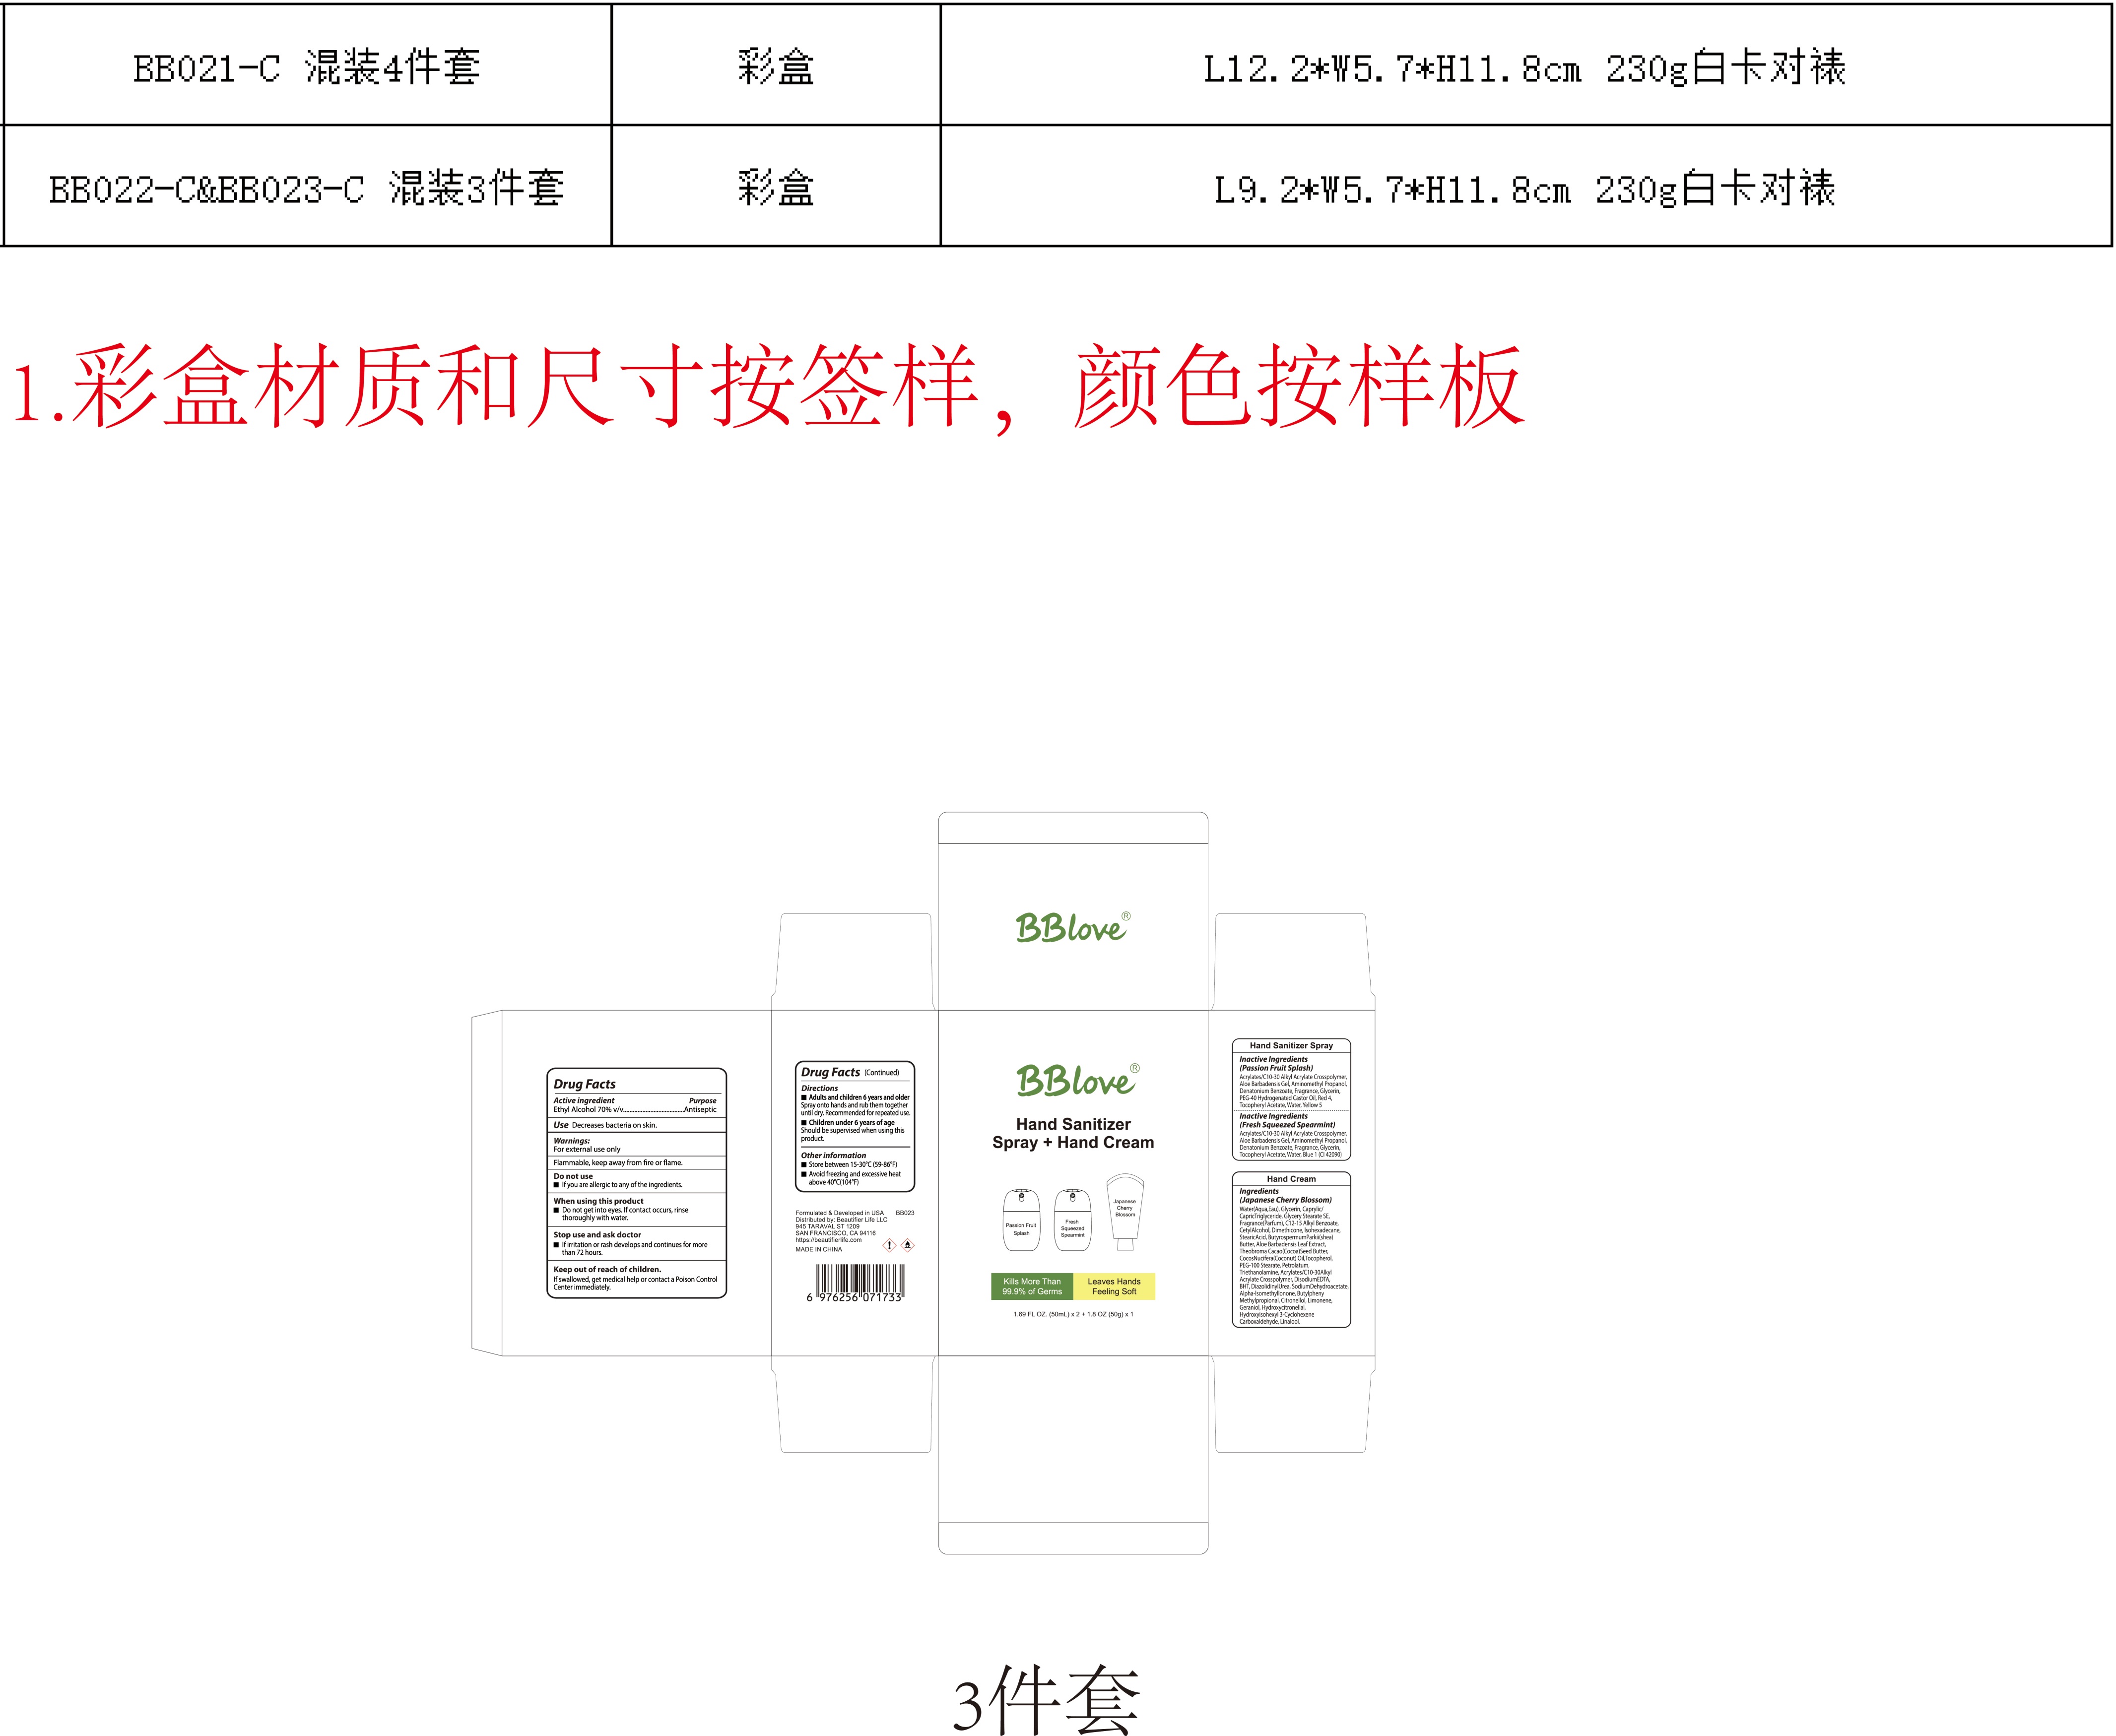Image resolution: width=2116 pixels, height=1736 pixels.
Task: Click the BBlove logo on the top flap
Action: tap(1073, 927)
